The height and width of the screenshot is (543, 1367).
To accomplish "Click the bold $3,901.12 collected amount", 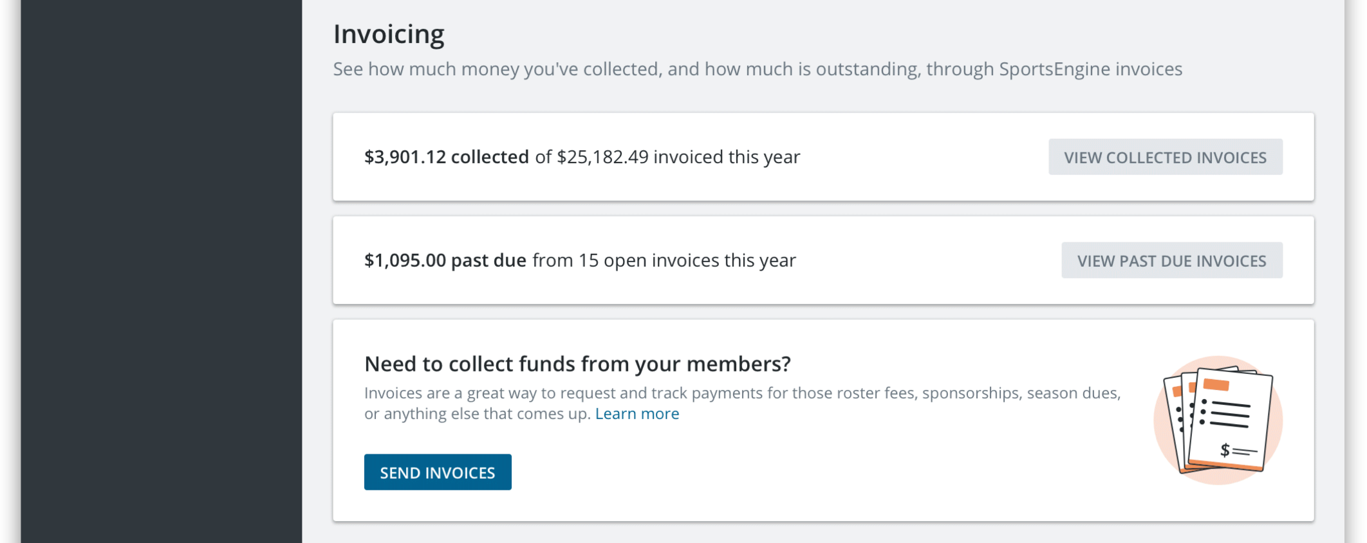I will (x=446, y=157).
